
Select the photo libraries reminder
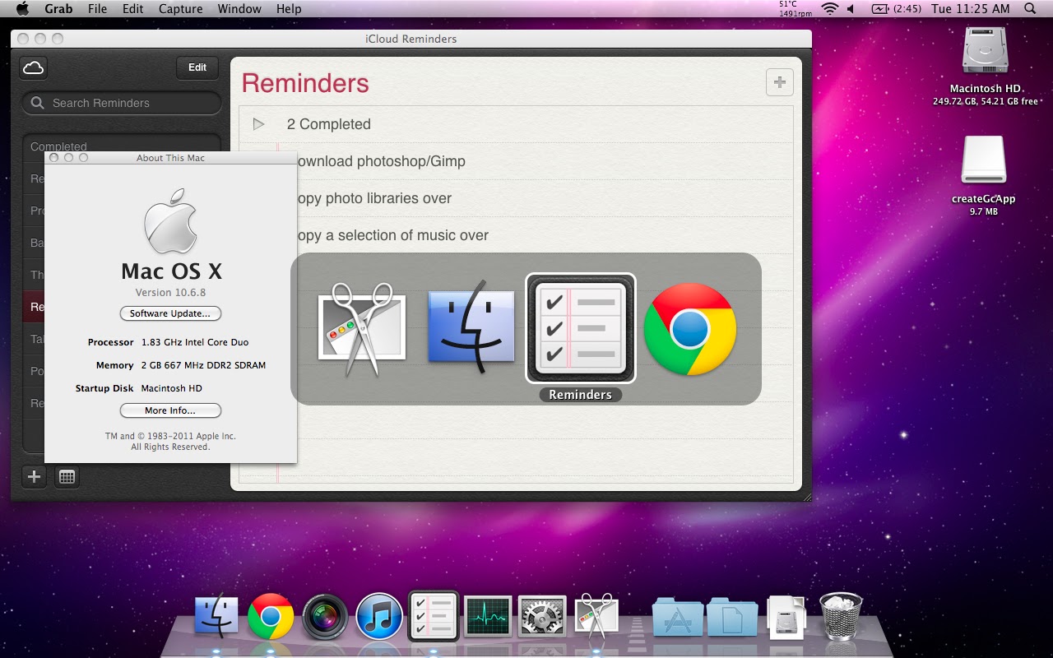click(x=373, y=198)
